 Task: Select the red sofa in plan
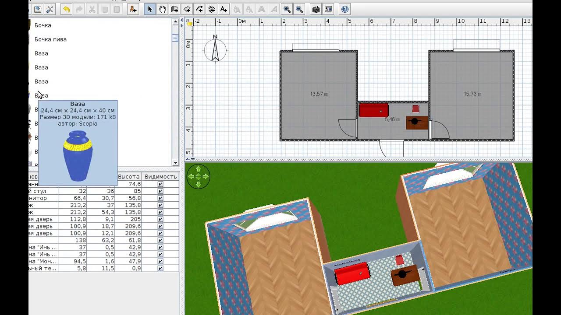point(373,110)
